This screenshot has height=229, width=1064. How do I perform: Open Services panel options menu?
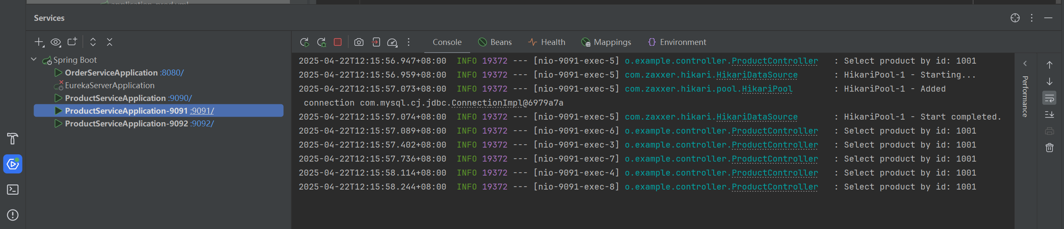point(1031,18)
